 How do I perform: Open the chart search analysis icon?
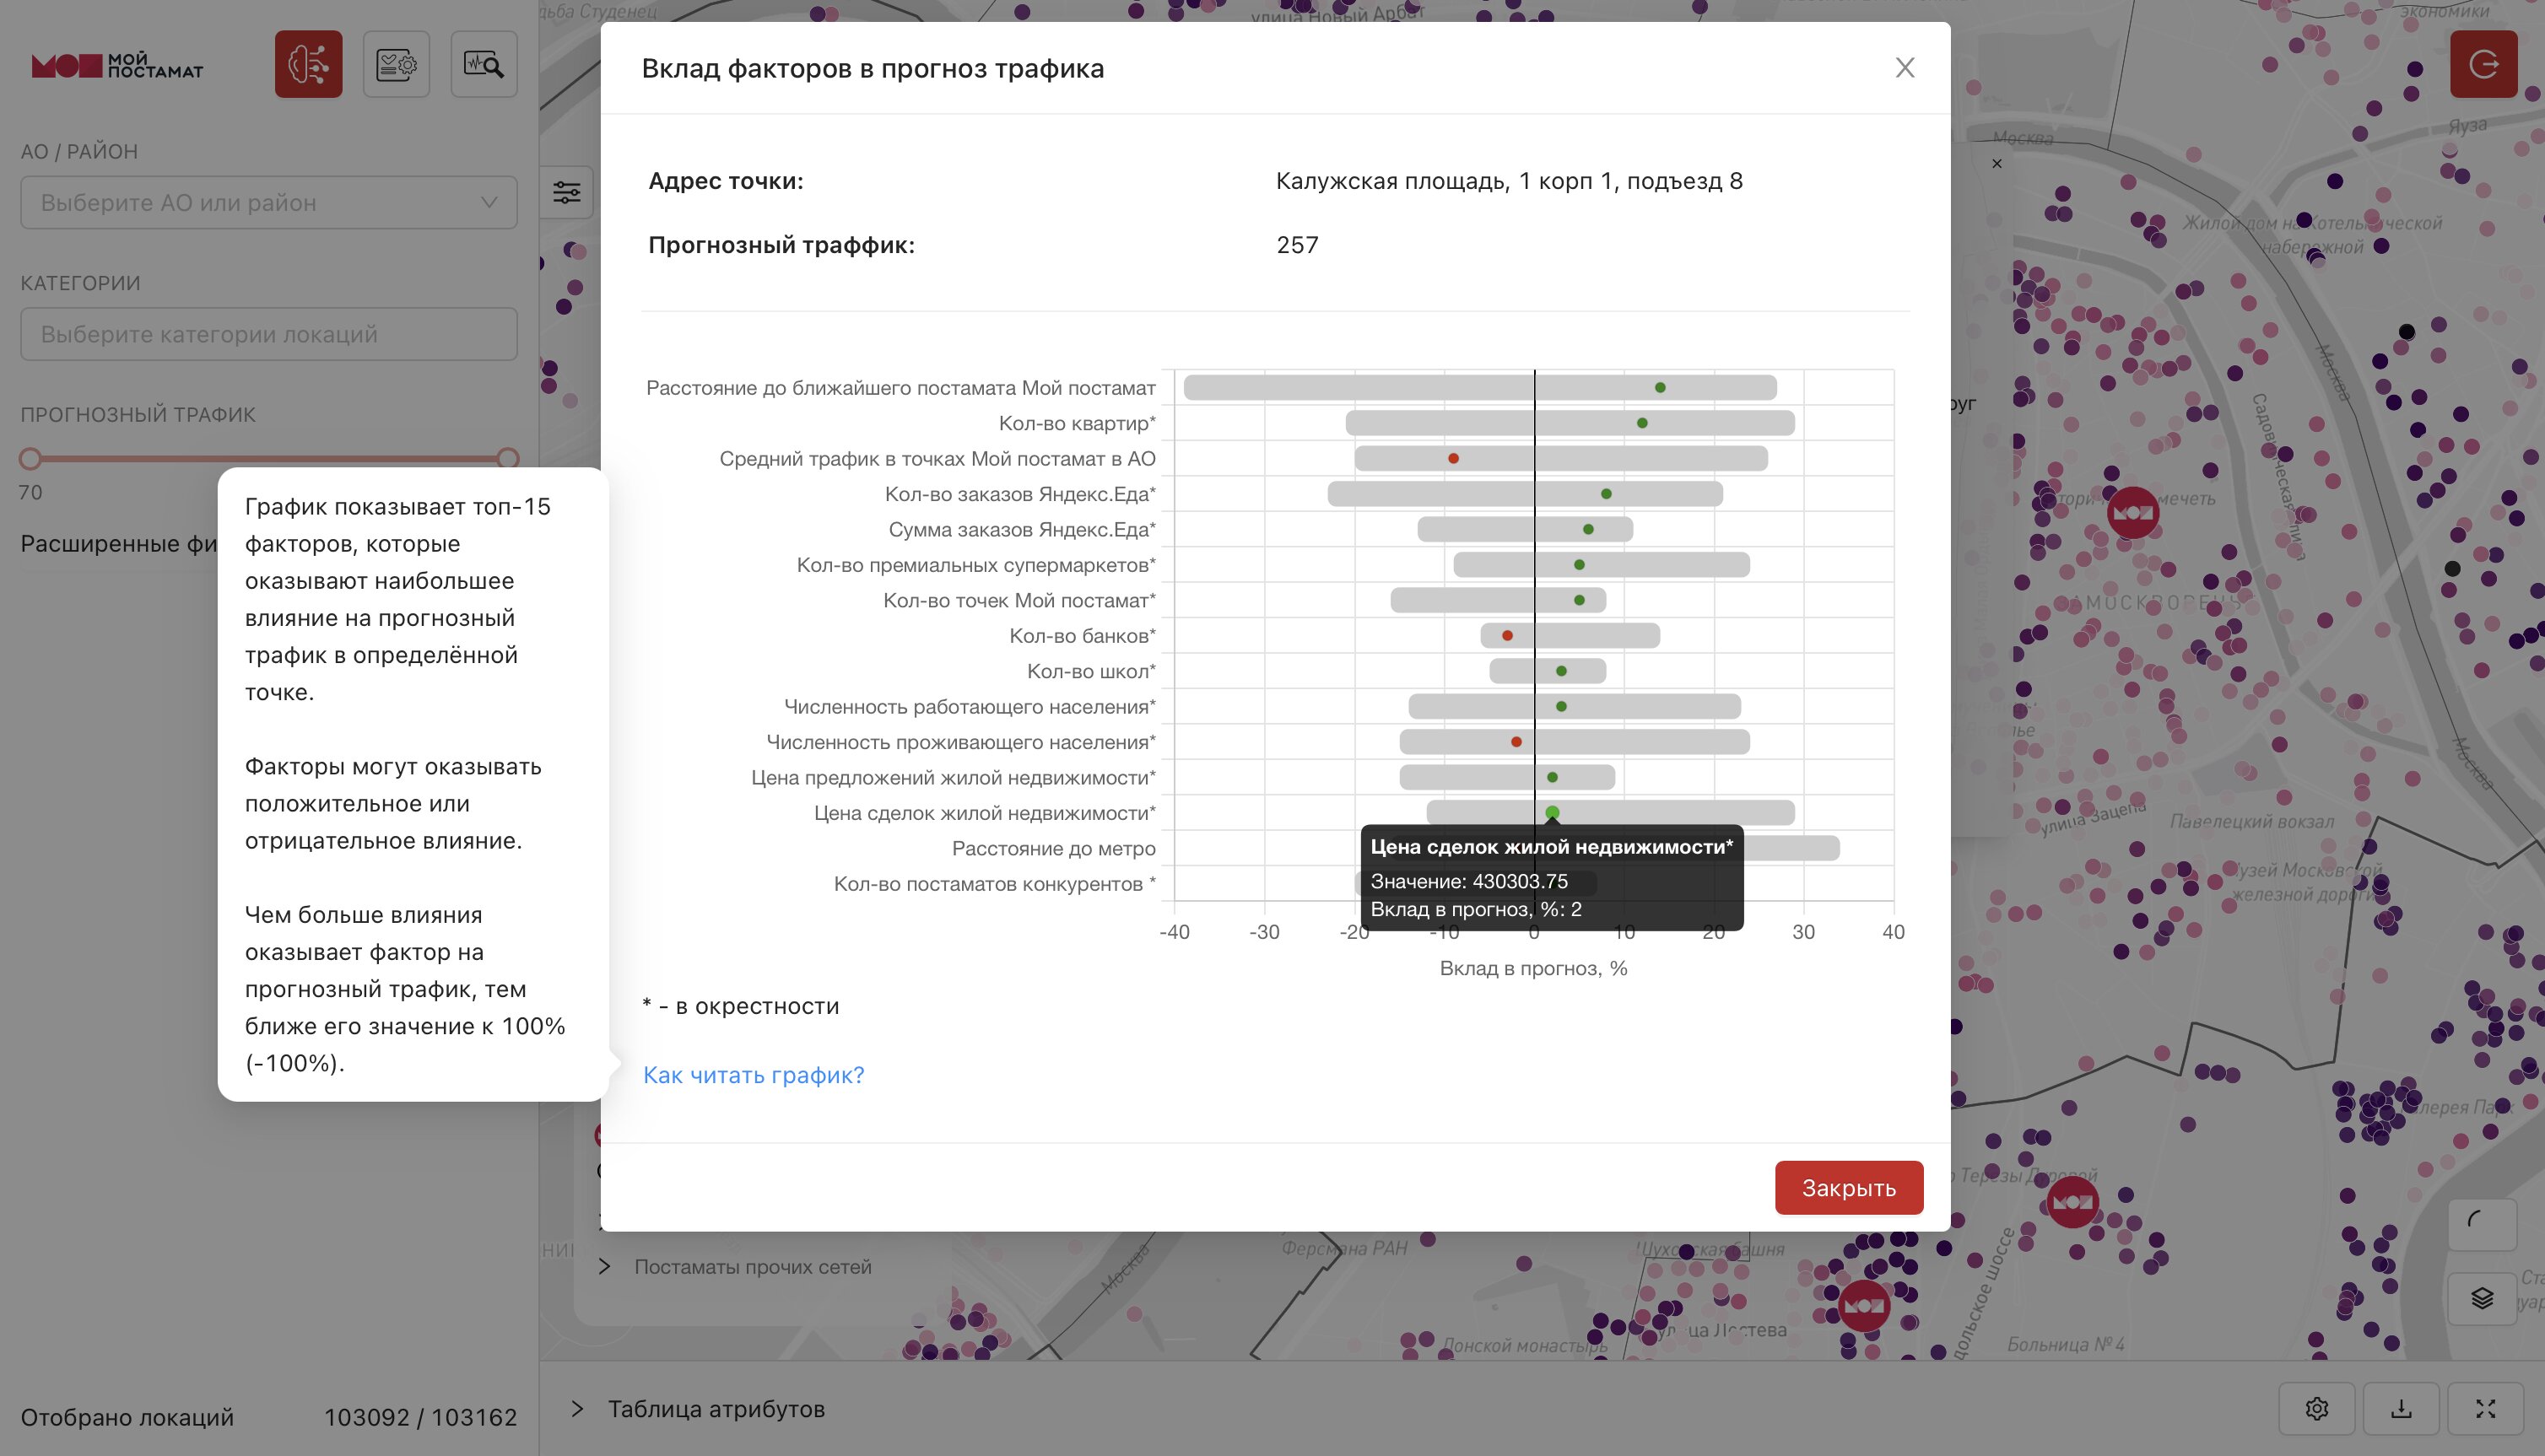[x=484, y=65]
